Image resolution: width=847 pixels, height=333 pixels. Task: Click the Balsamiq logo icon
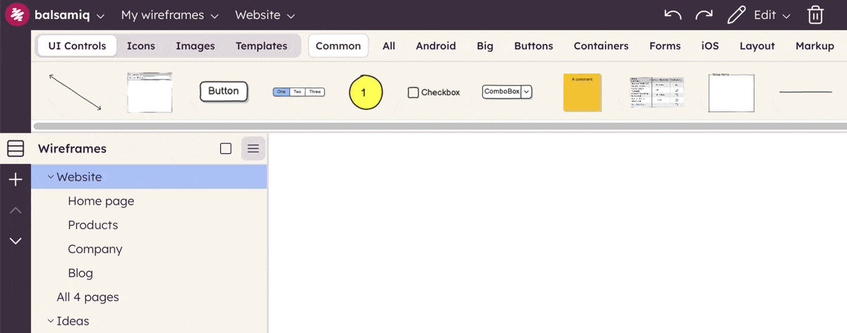[x=16, y=15]
